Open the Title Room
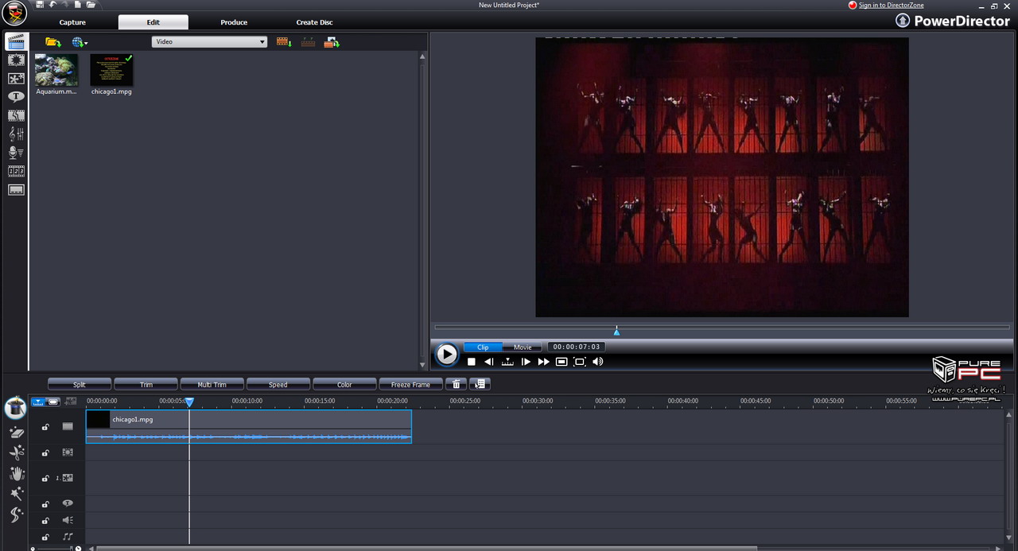Image resolution: width=1018 pixels, height=551 pixels. (x=16, y=97)
